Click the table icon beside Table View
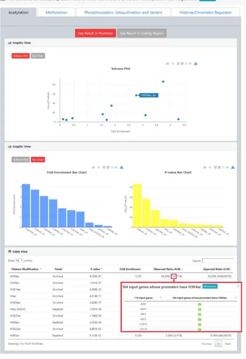246x359 pixels. pos(10,251)
